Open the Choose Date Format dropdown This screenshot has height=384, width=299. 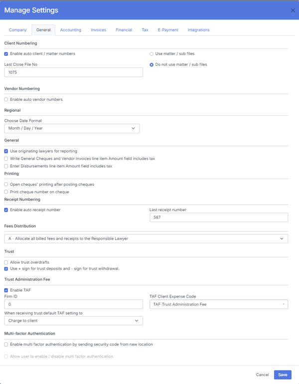point(72,128)
